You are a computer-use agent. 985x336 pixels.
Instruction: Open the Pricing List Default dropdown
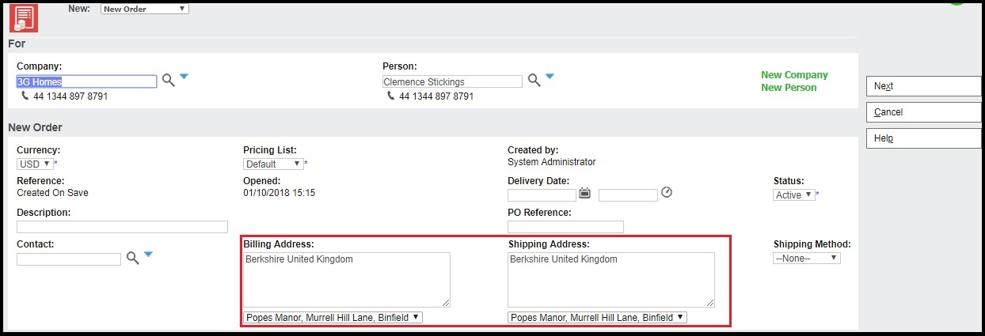pos(273,164)
